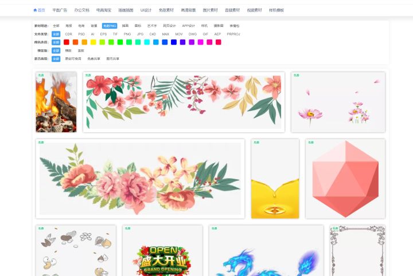Open the 盛大开业 grand opening thumbnail
The width and height of the screenshot is (413, 276).
[162, 250]
